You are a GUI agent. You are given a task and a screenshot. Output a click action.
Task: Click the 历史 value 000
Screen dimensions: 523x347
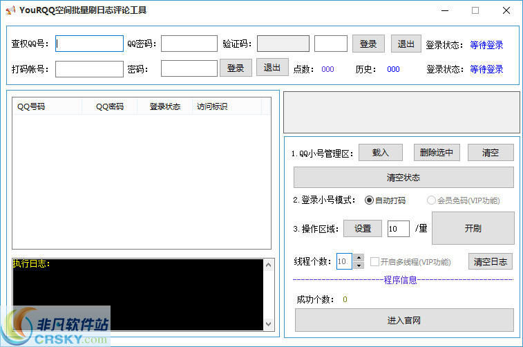point(393,69)
